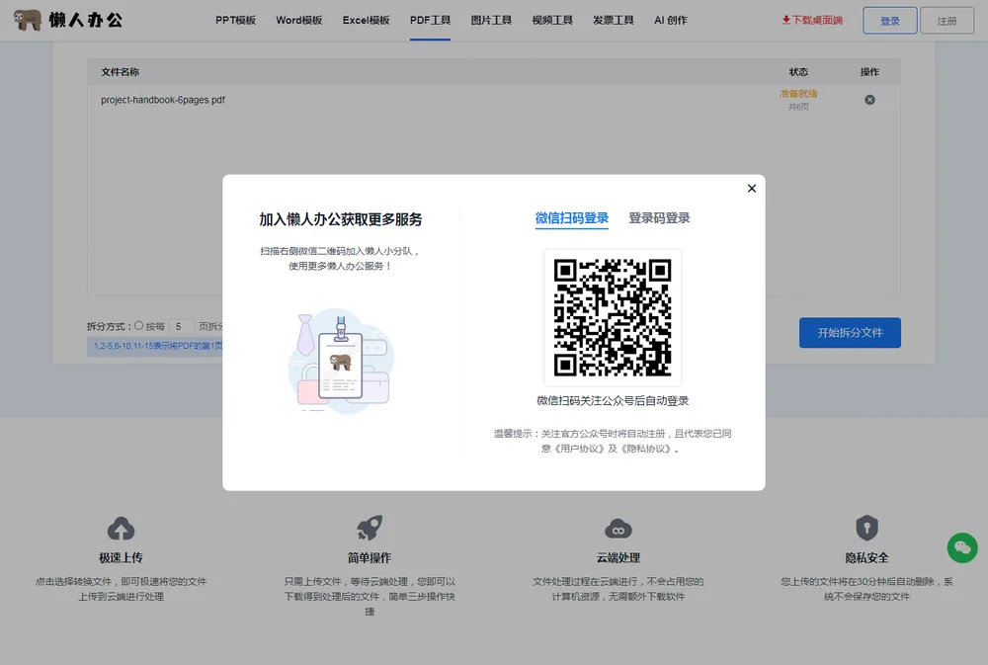Open the 《隐私协议》 link
This screenshot has height=665, width=988.
click(646, 449)
